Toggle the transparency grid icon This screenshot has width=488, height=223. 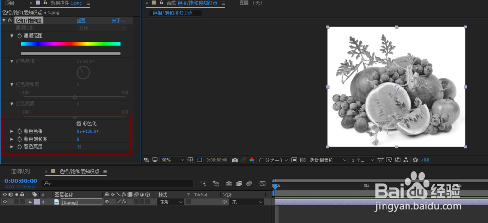click(x=303, y=160)
